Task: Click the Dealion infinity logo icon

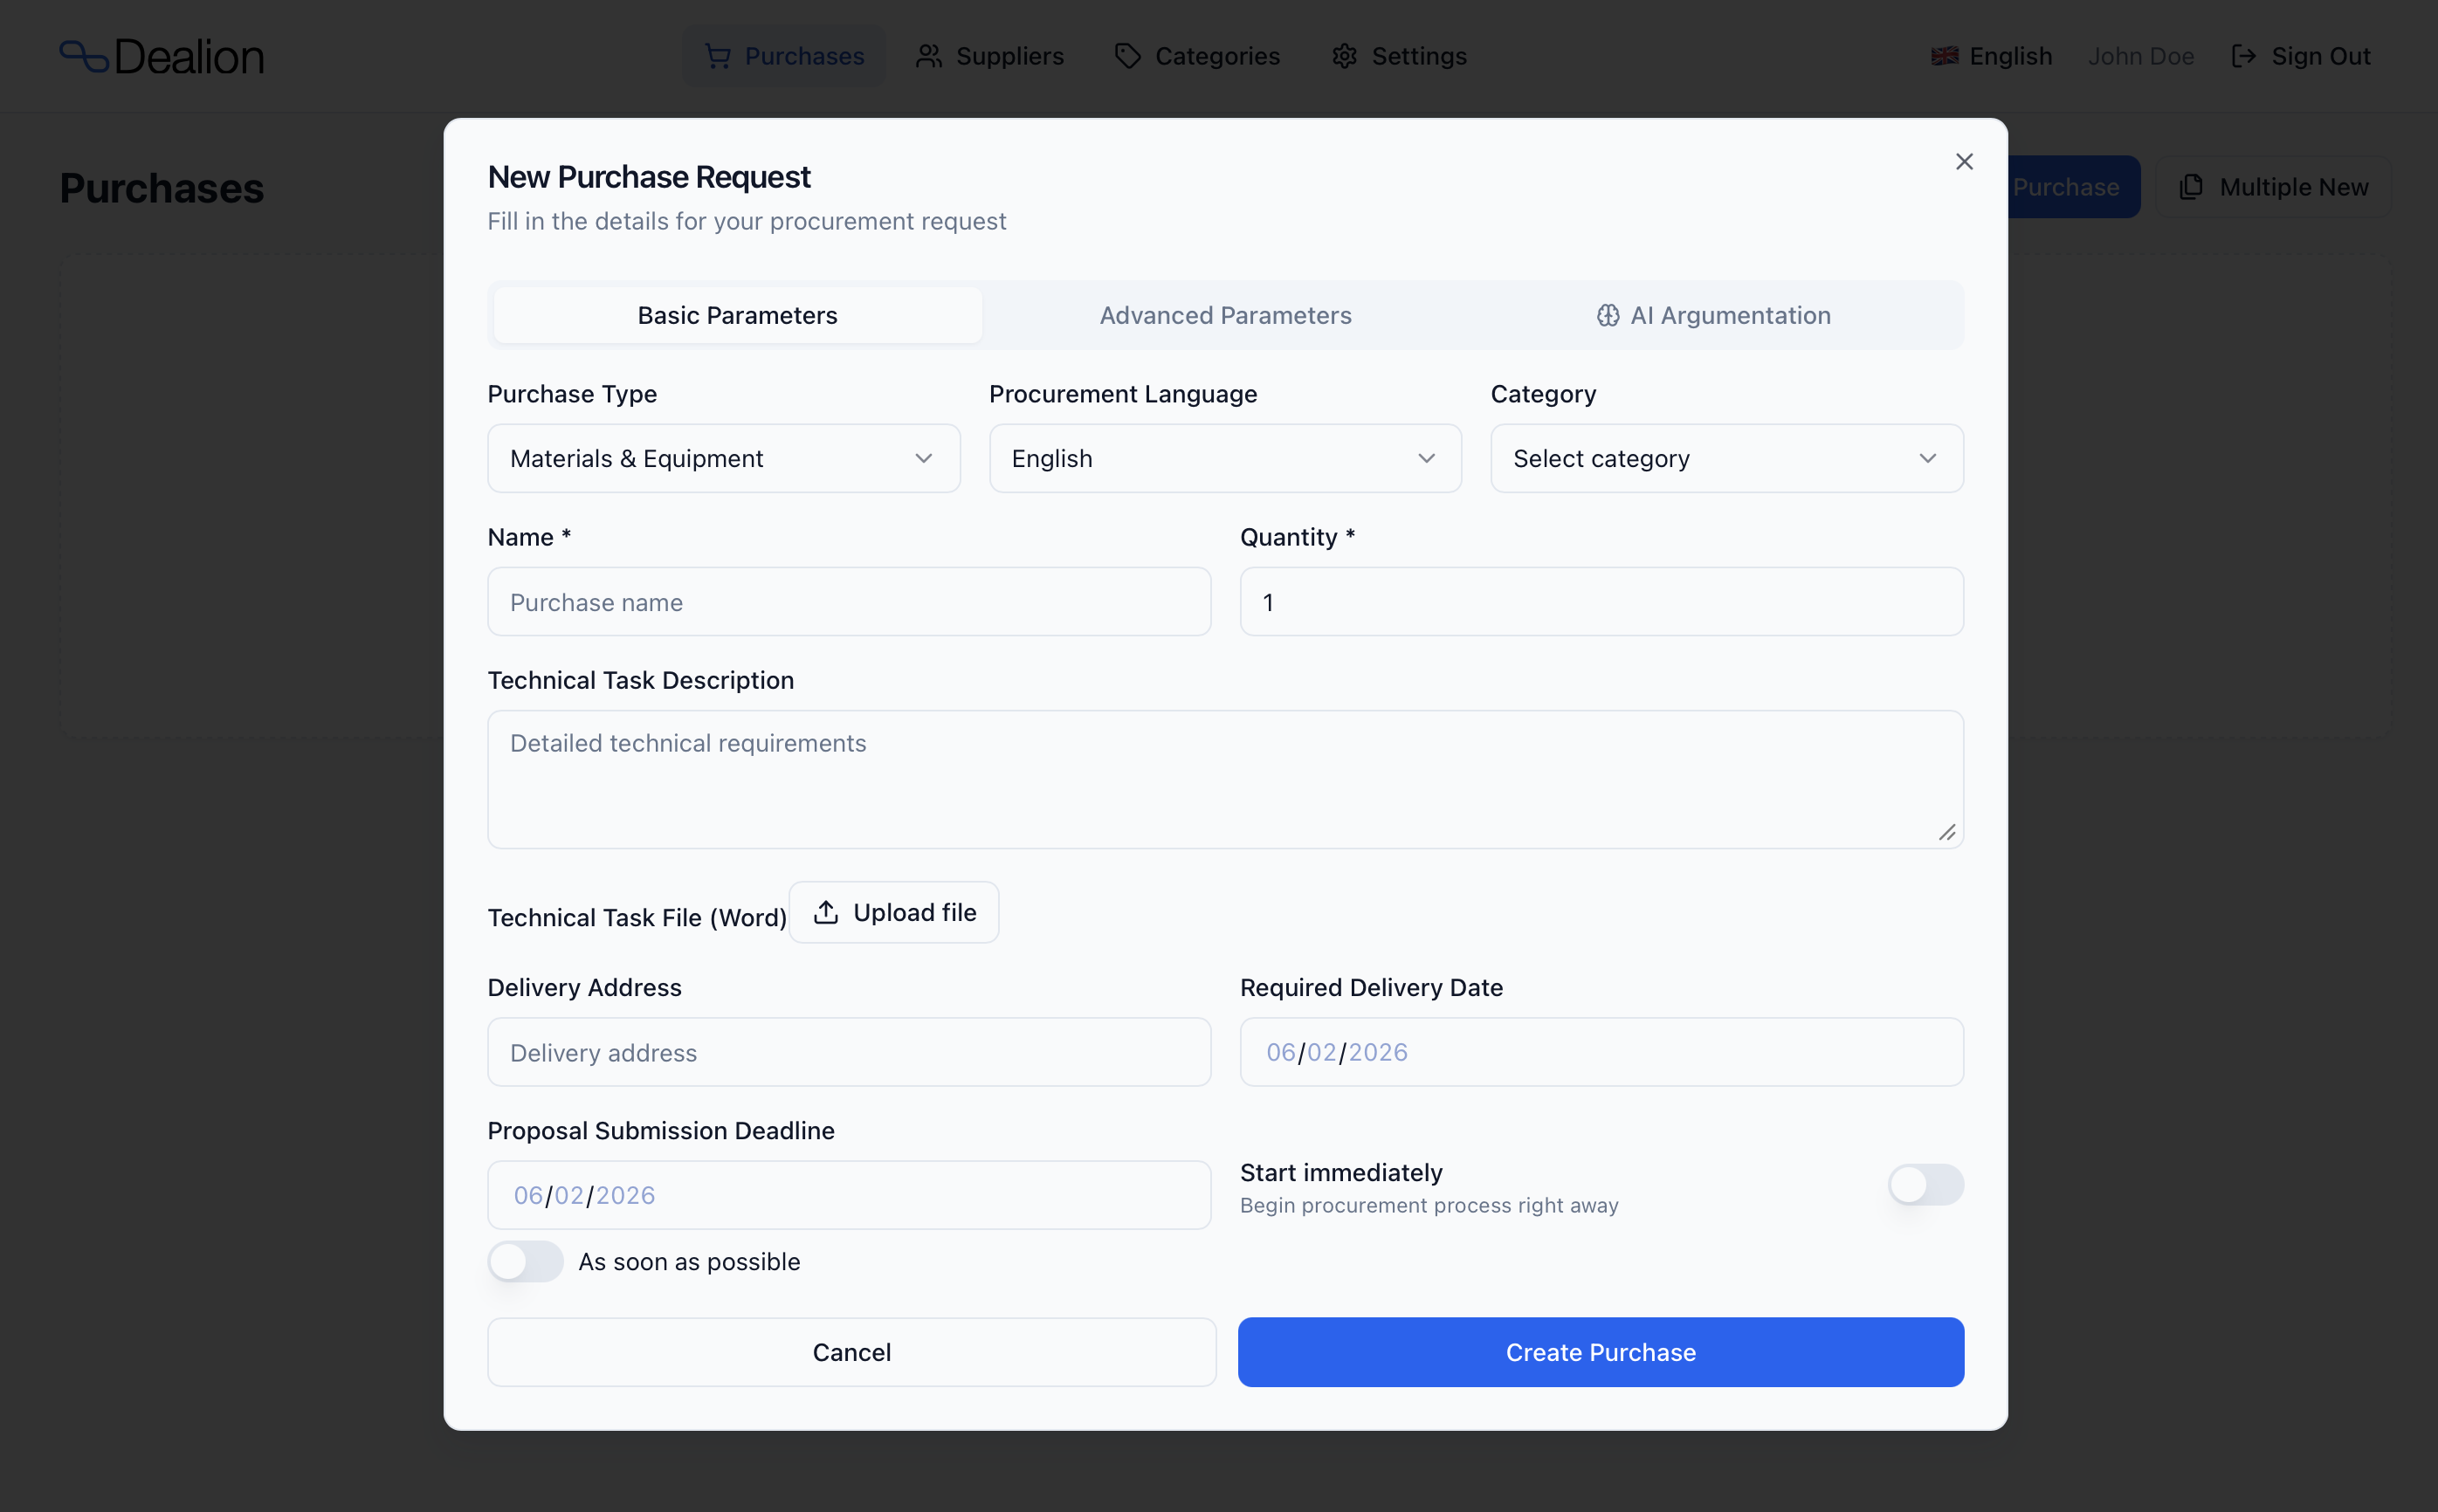Action: pyautogui.click(x=84, y=56)
